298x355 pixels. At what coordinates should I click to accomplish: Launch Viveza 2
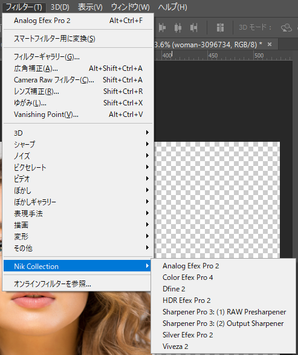[x=223, y=347]
